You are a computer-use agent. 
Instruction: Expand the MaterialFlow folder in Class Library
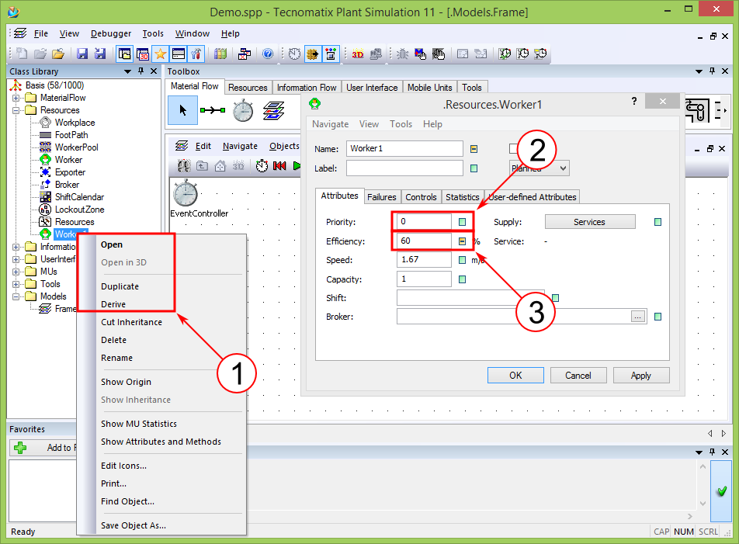point(16,98)
